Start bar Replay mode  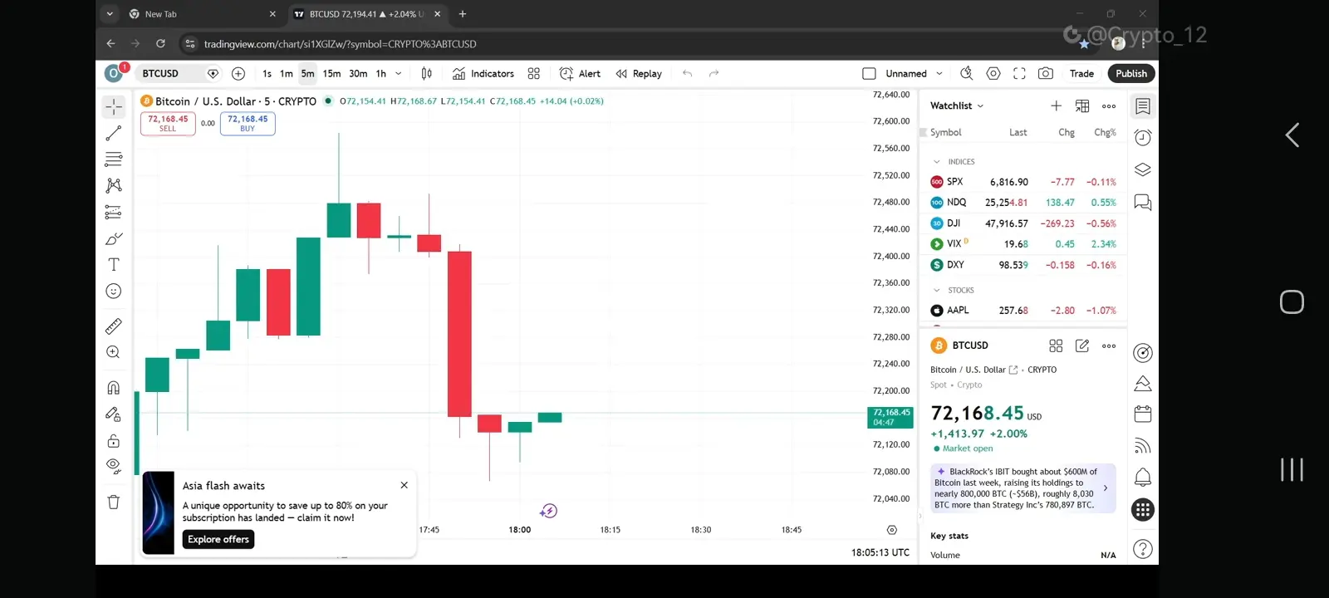point(639,74)
